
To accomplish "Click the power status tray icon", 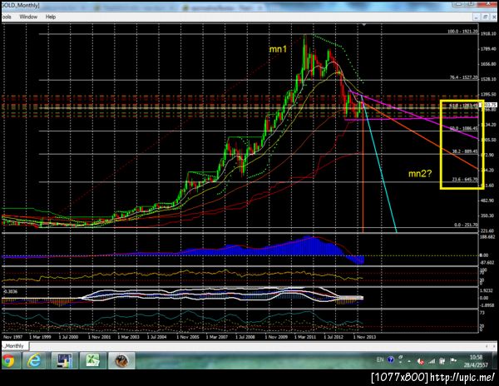I will tap(442, 361).
